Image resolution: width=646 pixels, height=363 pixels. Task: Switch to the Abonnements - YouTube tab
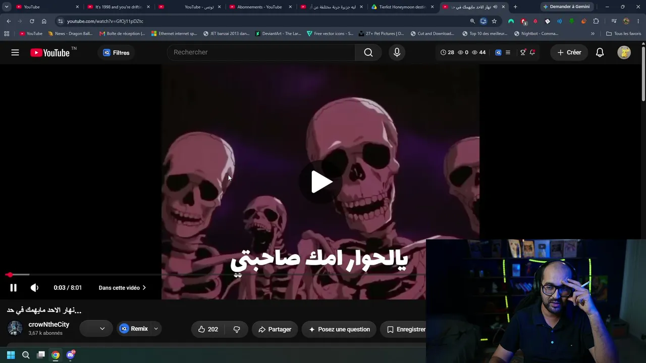[260, 7]
